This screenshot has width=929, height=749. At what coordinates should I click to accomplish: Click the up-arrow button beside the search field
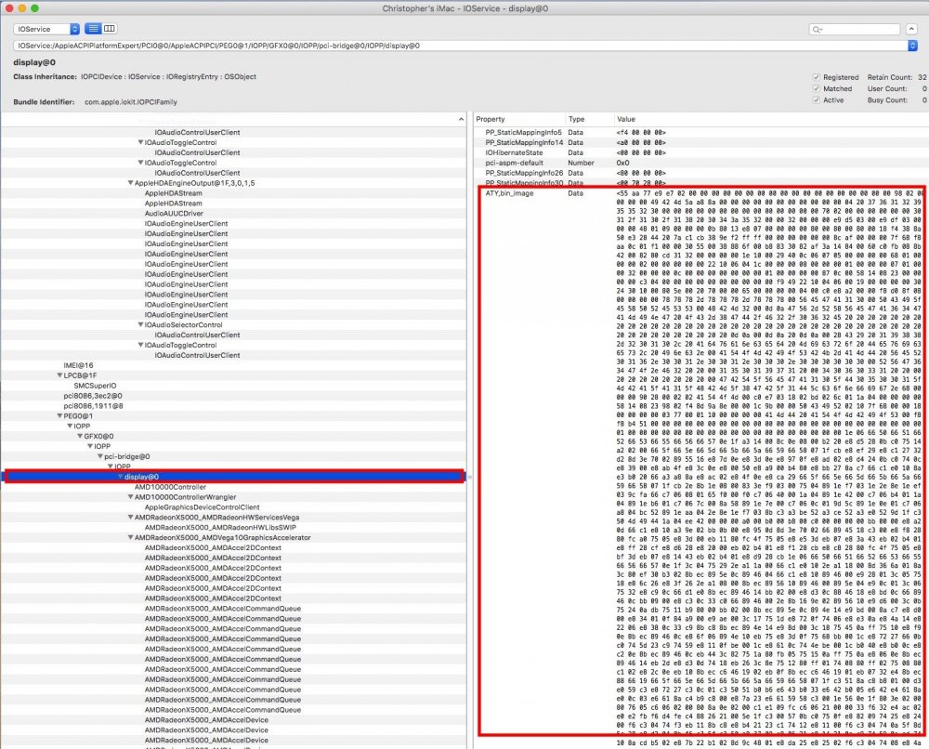[x=912, y=29]
